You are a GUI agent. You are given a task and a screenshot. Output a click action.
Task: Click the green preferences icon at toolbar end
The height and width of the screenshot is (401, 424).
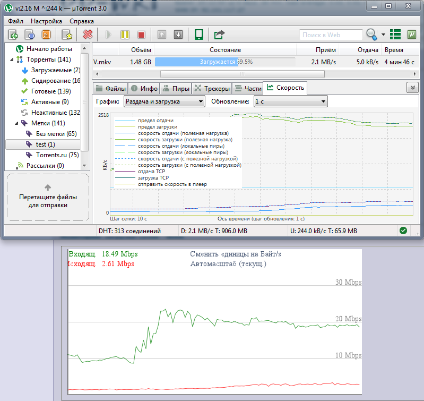412,35
